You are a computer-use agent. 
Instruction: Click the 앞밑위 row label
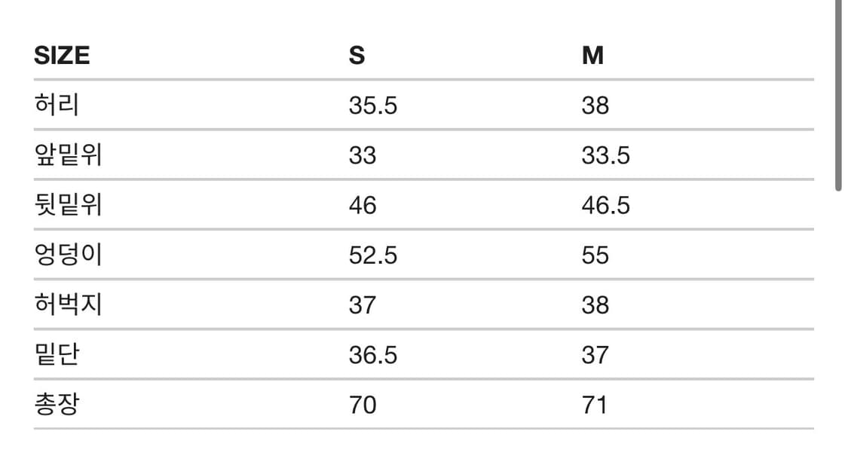pyautogui.click(x=68, y=155)
